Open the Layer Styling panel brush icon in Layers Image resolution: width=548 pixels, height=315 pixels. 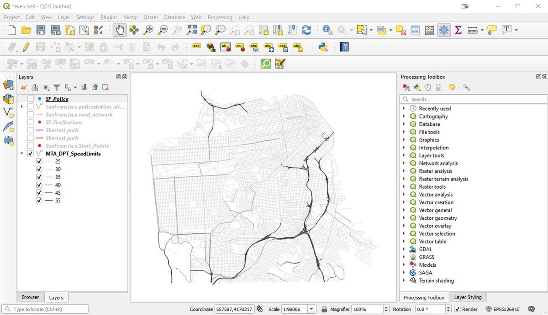(x=24, y=87)
